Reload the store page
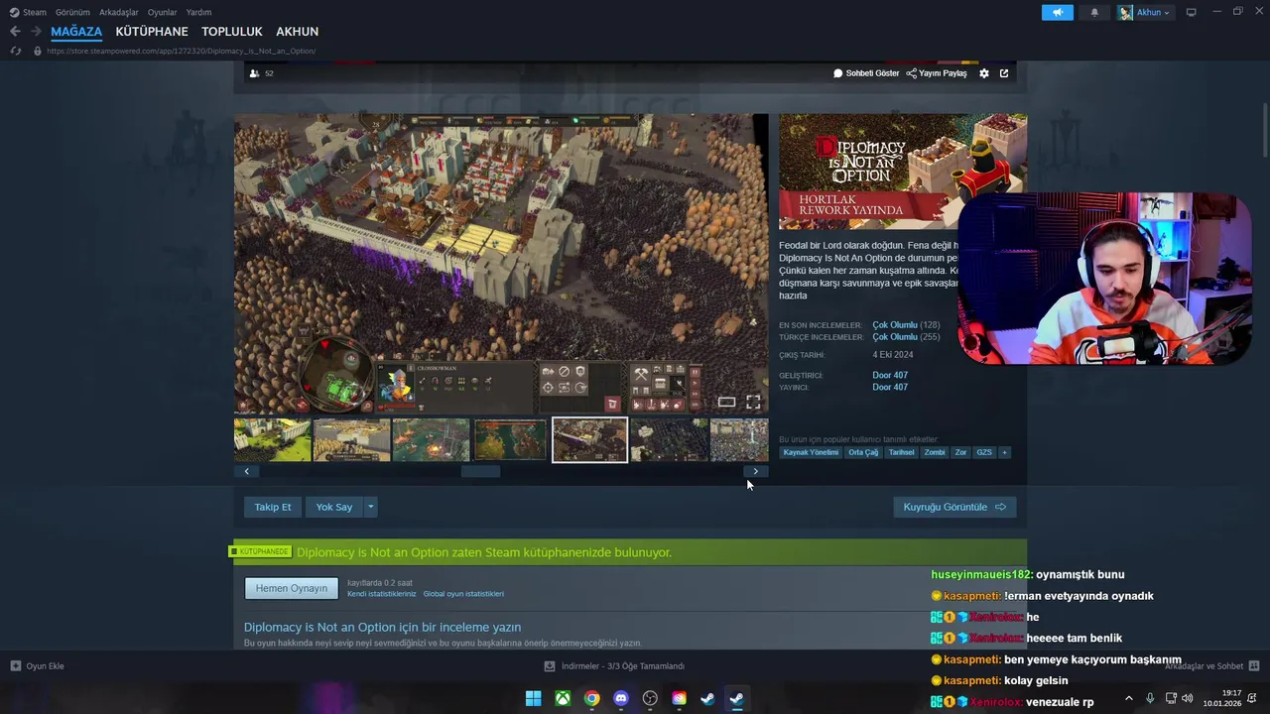1270x714 pixels. click(15, 51)
